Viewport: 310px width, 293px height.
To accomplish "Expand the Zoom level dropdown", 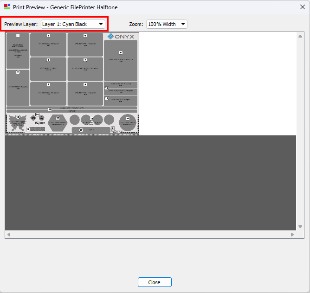I will point(166,24).
